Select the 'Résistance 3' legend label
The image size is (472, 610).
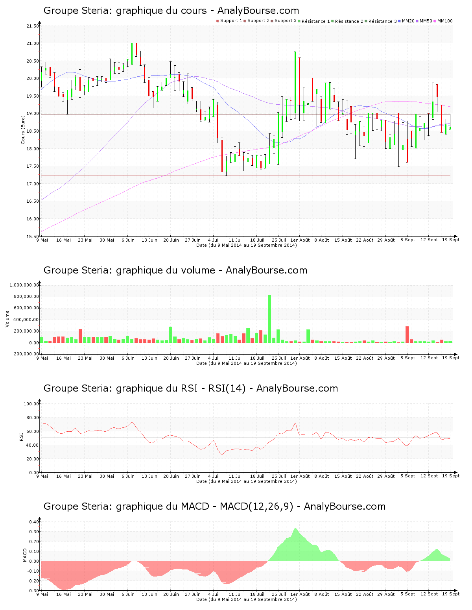(383, 21)
